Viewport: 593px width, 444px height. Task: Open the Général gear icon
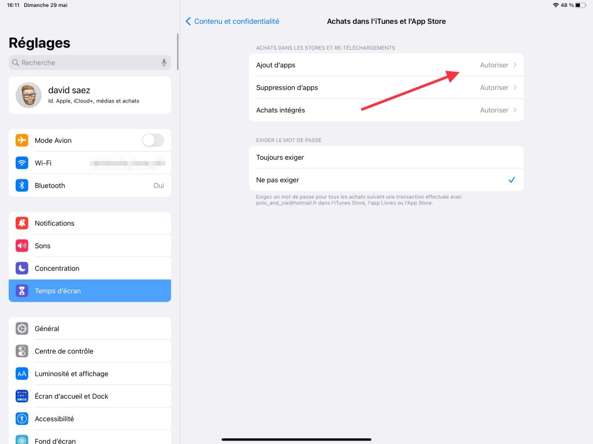[22, 329]
